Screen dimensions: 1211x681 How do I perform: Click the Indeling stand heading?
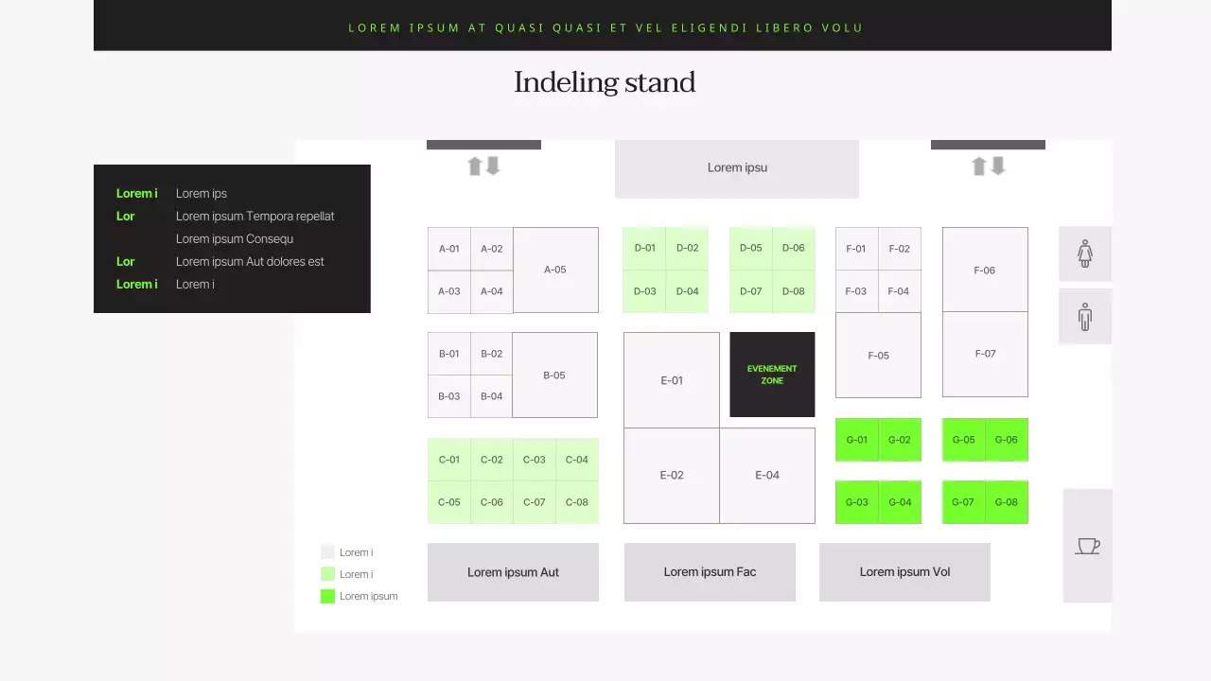605,83
